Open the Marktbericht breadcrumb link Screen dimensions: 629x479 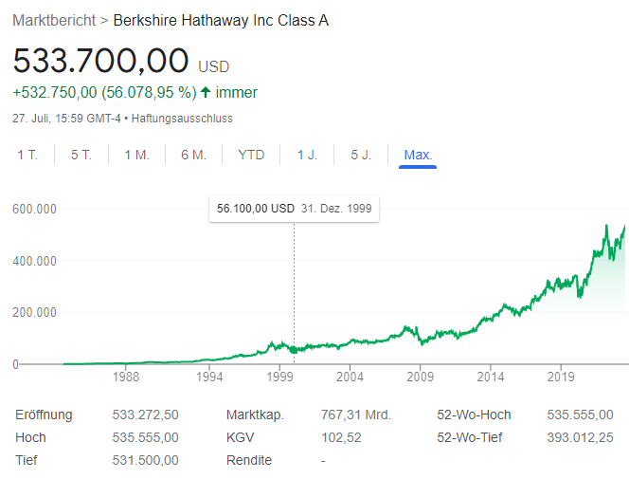coord(52,20)
